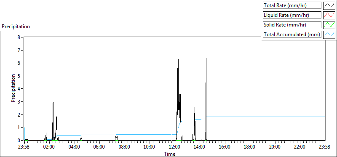Viewport: 337px width, 157px height.
Task: Click the Solid Rate green line legend icon
Action: point(329,25)
